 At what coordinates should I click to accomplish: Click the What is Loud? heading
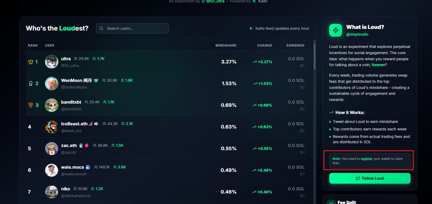pyautogui.click(x=365, y=27)
